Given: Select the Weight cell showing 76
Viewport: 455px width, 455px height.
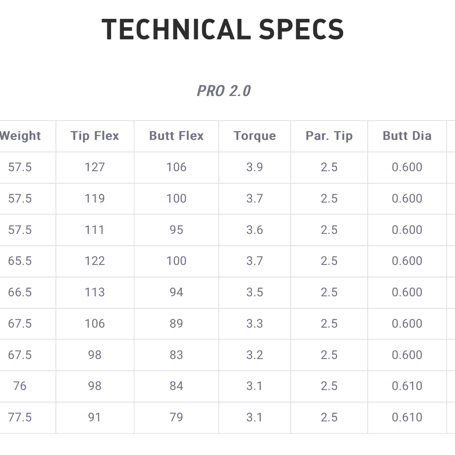Looking at the screenshot, I should [x=20, y=386].
